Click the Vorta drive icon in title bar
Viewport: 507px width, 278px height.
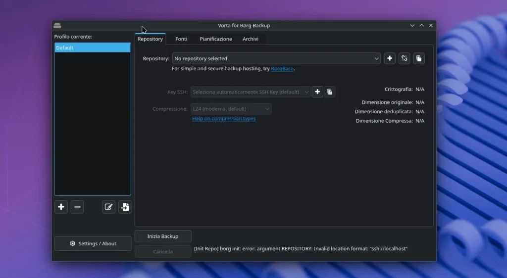pos(57,26)
